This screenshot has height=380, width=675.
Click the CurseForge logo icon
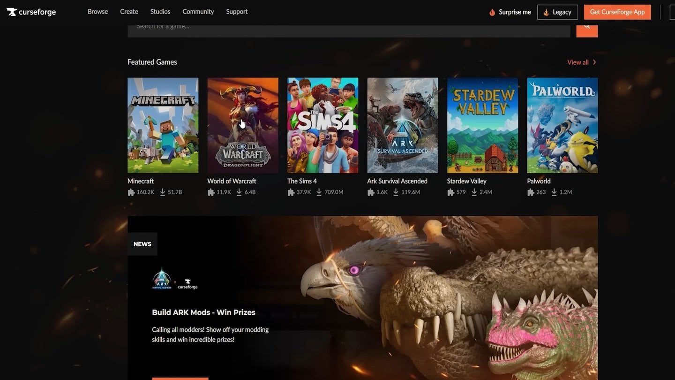pyautogui.click(x=12, y=12)
